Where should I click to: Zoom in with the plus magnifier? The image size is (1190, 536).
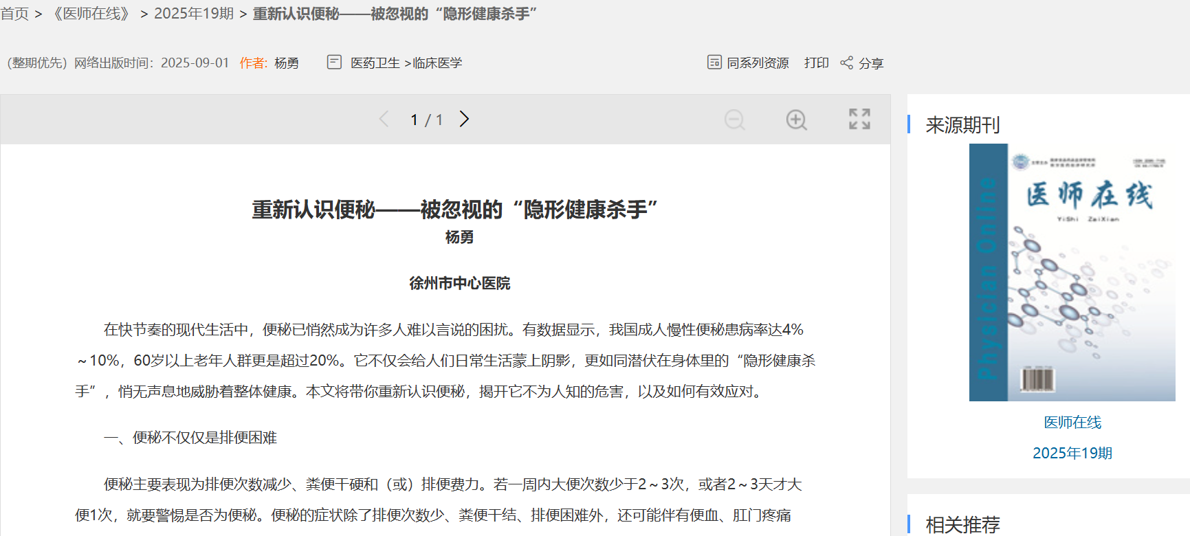pyautogui.click(x=796, y=120)
